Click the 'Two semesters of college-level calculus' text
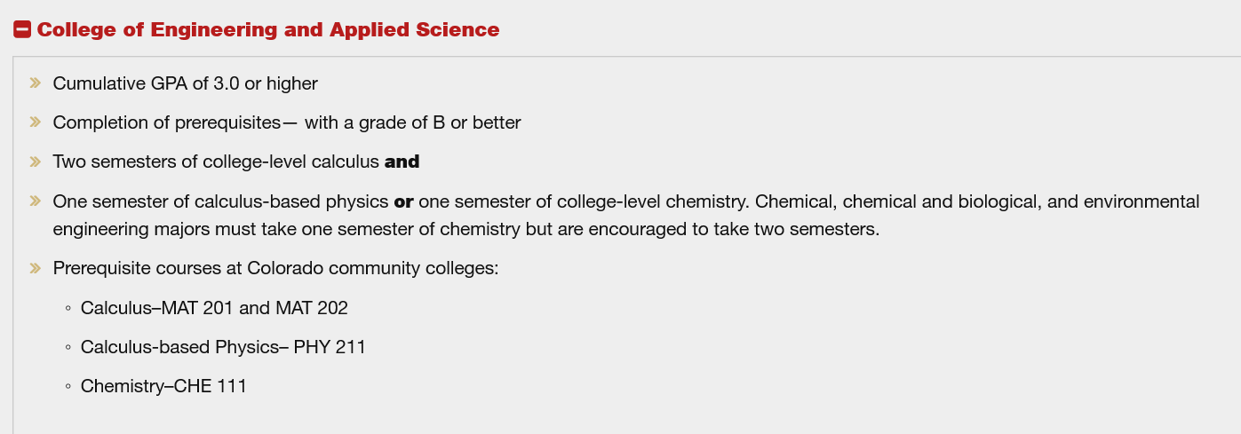 (216, 162)
